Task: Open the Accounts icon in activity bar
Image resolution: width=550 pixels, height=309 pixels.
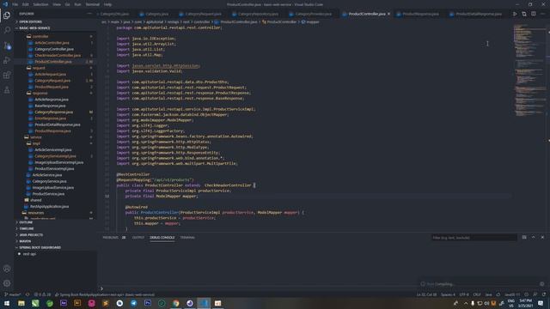Action: click(7, 269)
